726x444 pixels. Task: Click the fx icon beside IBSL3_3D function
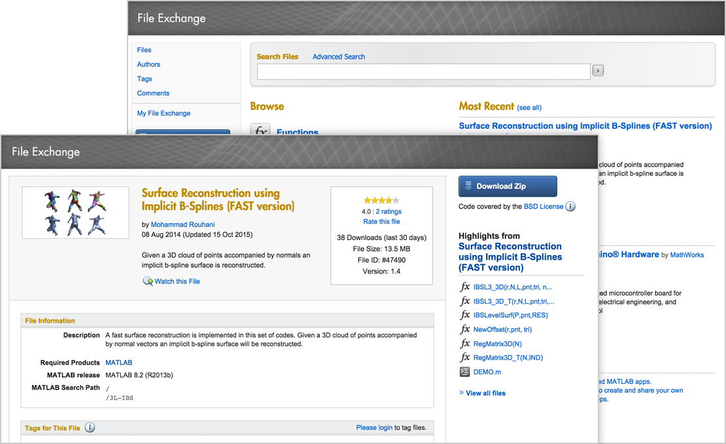(465, 287)
